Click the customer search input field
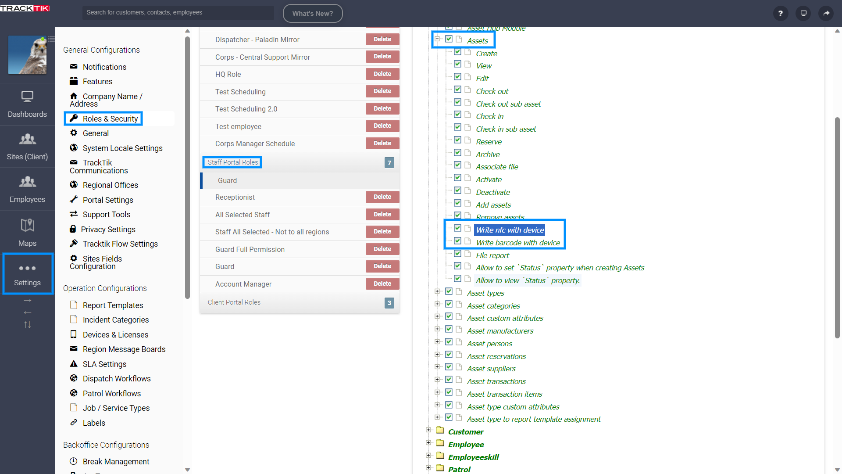This screenshot has height=474, width=842. [x=178, y=13]
